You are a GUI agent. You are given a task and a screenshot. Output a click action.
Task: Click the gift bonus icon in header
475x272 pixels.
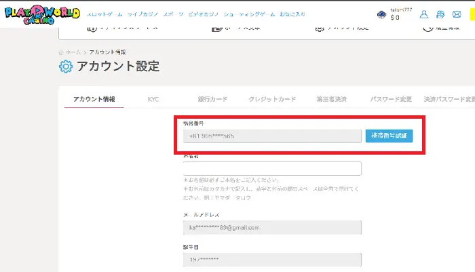pyautogui.click(x=440, y=14)
